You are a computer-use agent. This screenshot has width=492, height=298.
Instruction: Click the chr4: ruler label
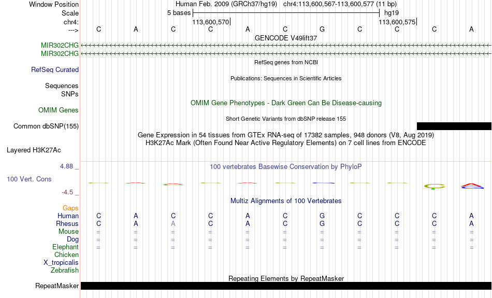(x=71, y=22)
